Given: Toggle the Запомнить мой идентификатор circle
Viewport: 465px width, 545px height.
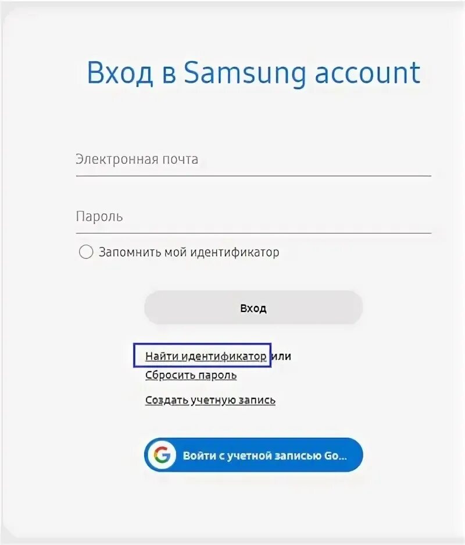Looking at the screenshot, I should coord(86,252).
